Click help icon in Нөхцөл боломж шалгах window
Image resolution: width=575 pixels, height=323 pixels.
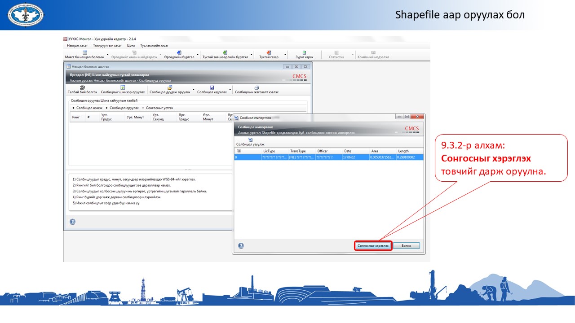(73, 222)
